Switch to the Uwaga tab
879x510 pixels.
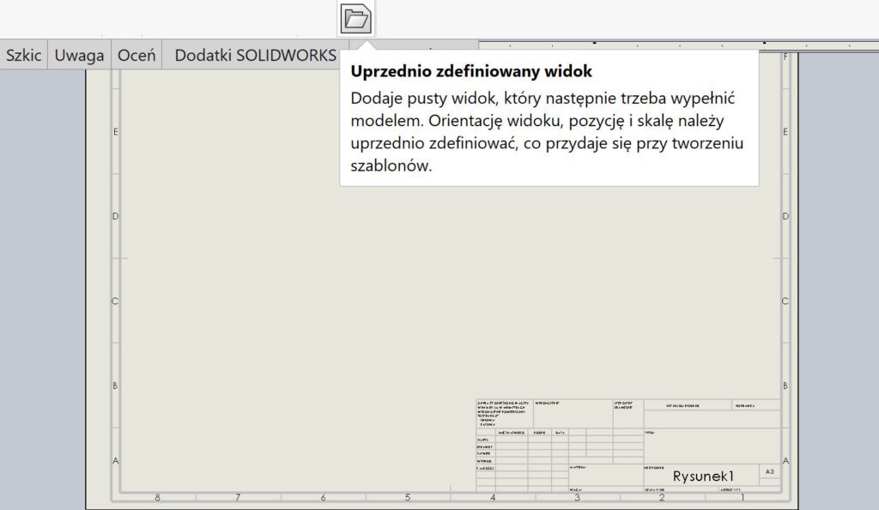click(x=79, y=54)
